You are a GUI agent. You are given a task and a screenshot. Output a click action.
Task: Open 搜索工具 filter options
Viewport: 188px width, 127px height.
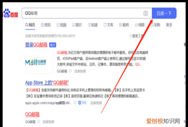(x=137, y=36)
